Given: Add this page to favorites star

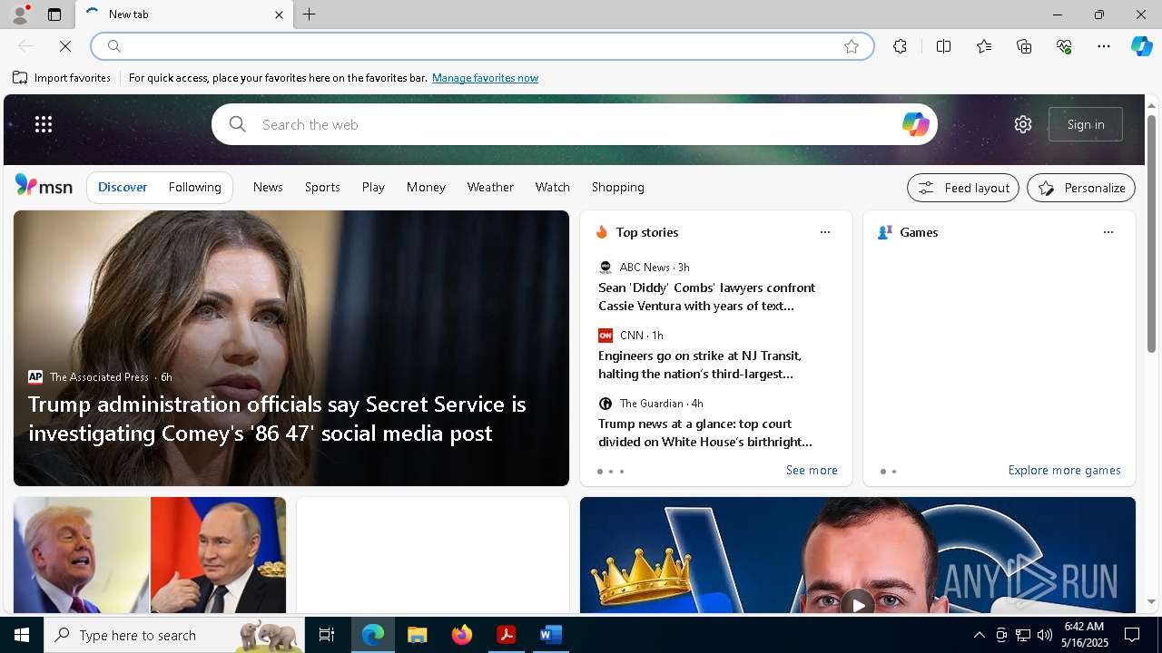Looking at the screenshot, I should [851, 46].
